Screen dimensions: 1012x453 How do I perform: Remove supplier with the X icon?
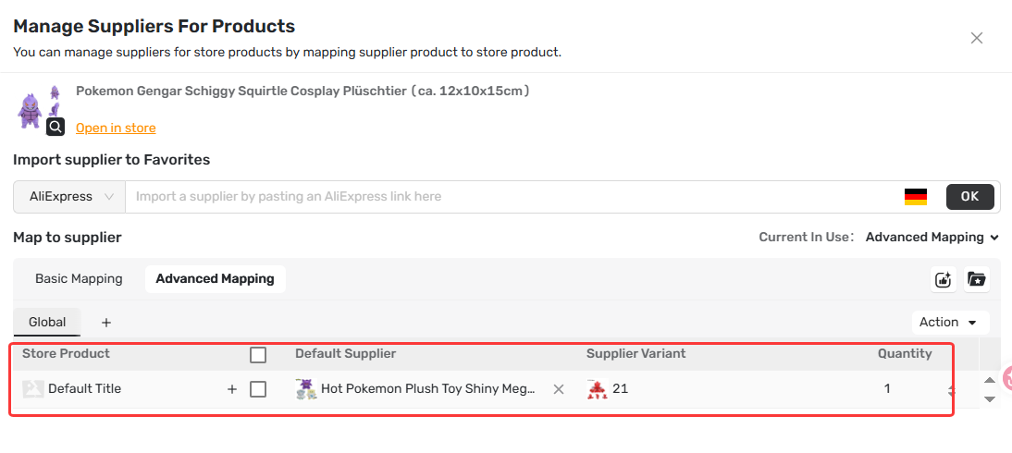click(559, 389)
